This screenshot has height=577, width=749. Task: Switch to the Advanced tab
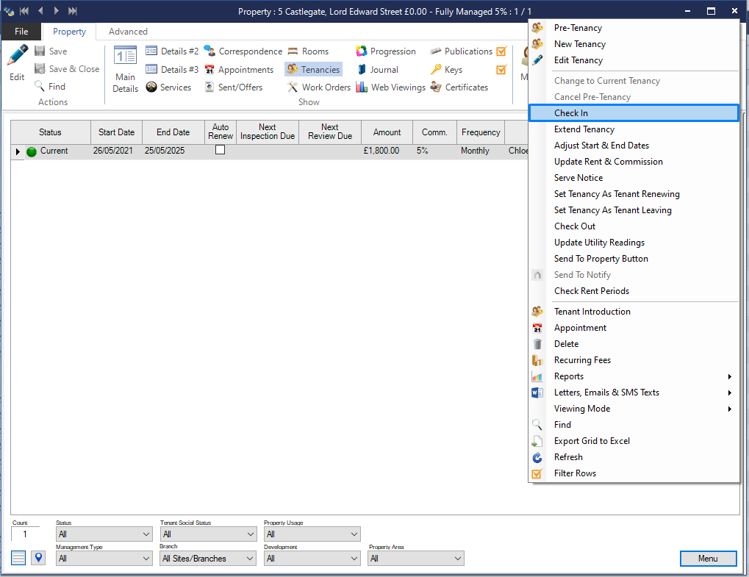coord(128,32)
